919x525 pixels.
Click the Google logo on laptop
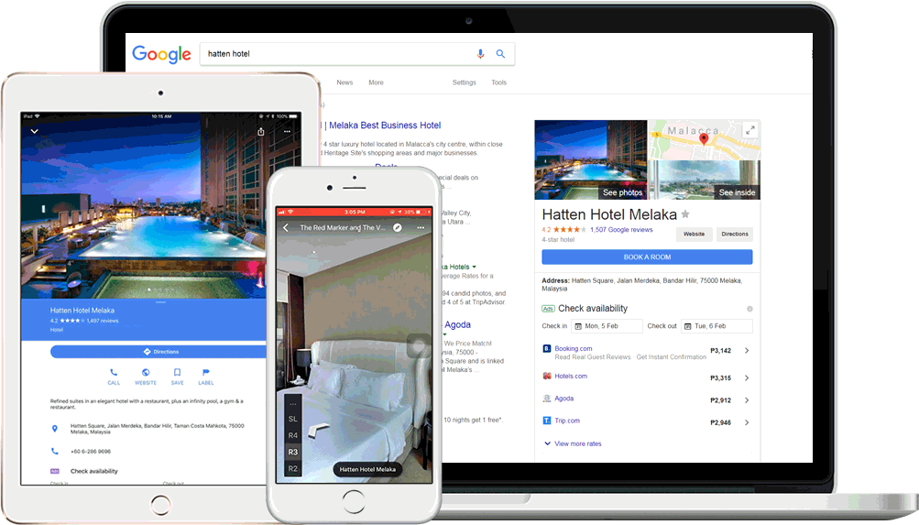[x=161, y=54]
